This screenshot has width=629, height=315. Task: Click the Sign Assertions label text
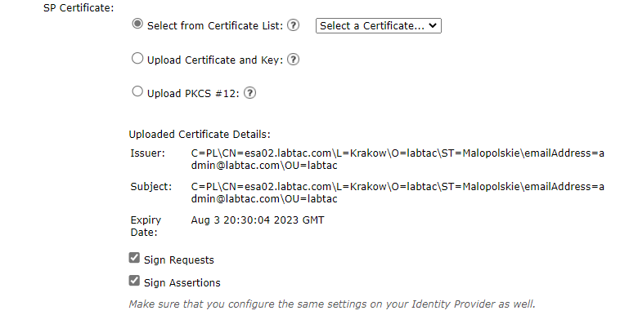(182, 283)
